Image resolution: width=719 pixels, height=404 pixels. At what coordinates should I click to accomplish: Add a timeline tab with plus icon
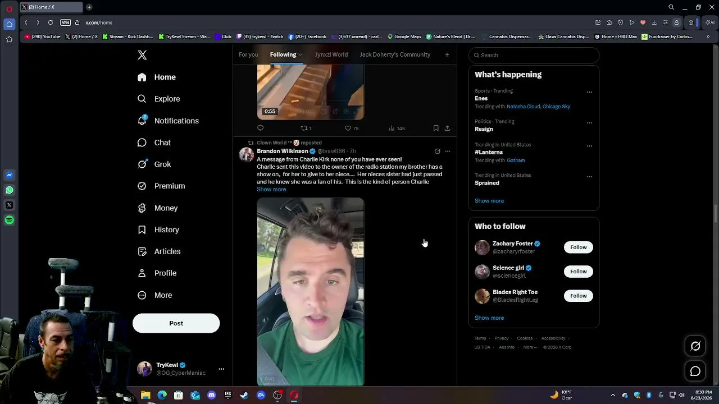point(447,54)
